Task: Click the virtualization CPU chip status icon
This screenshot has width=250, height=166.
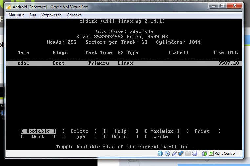Action: 195,153
